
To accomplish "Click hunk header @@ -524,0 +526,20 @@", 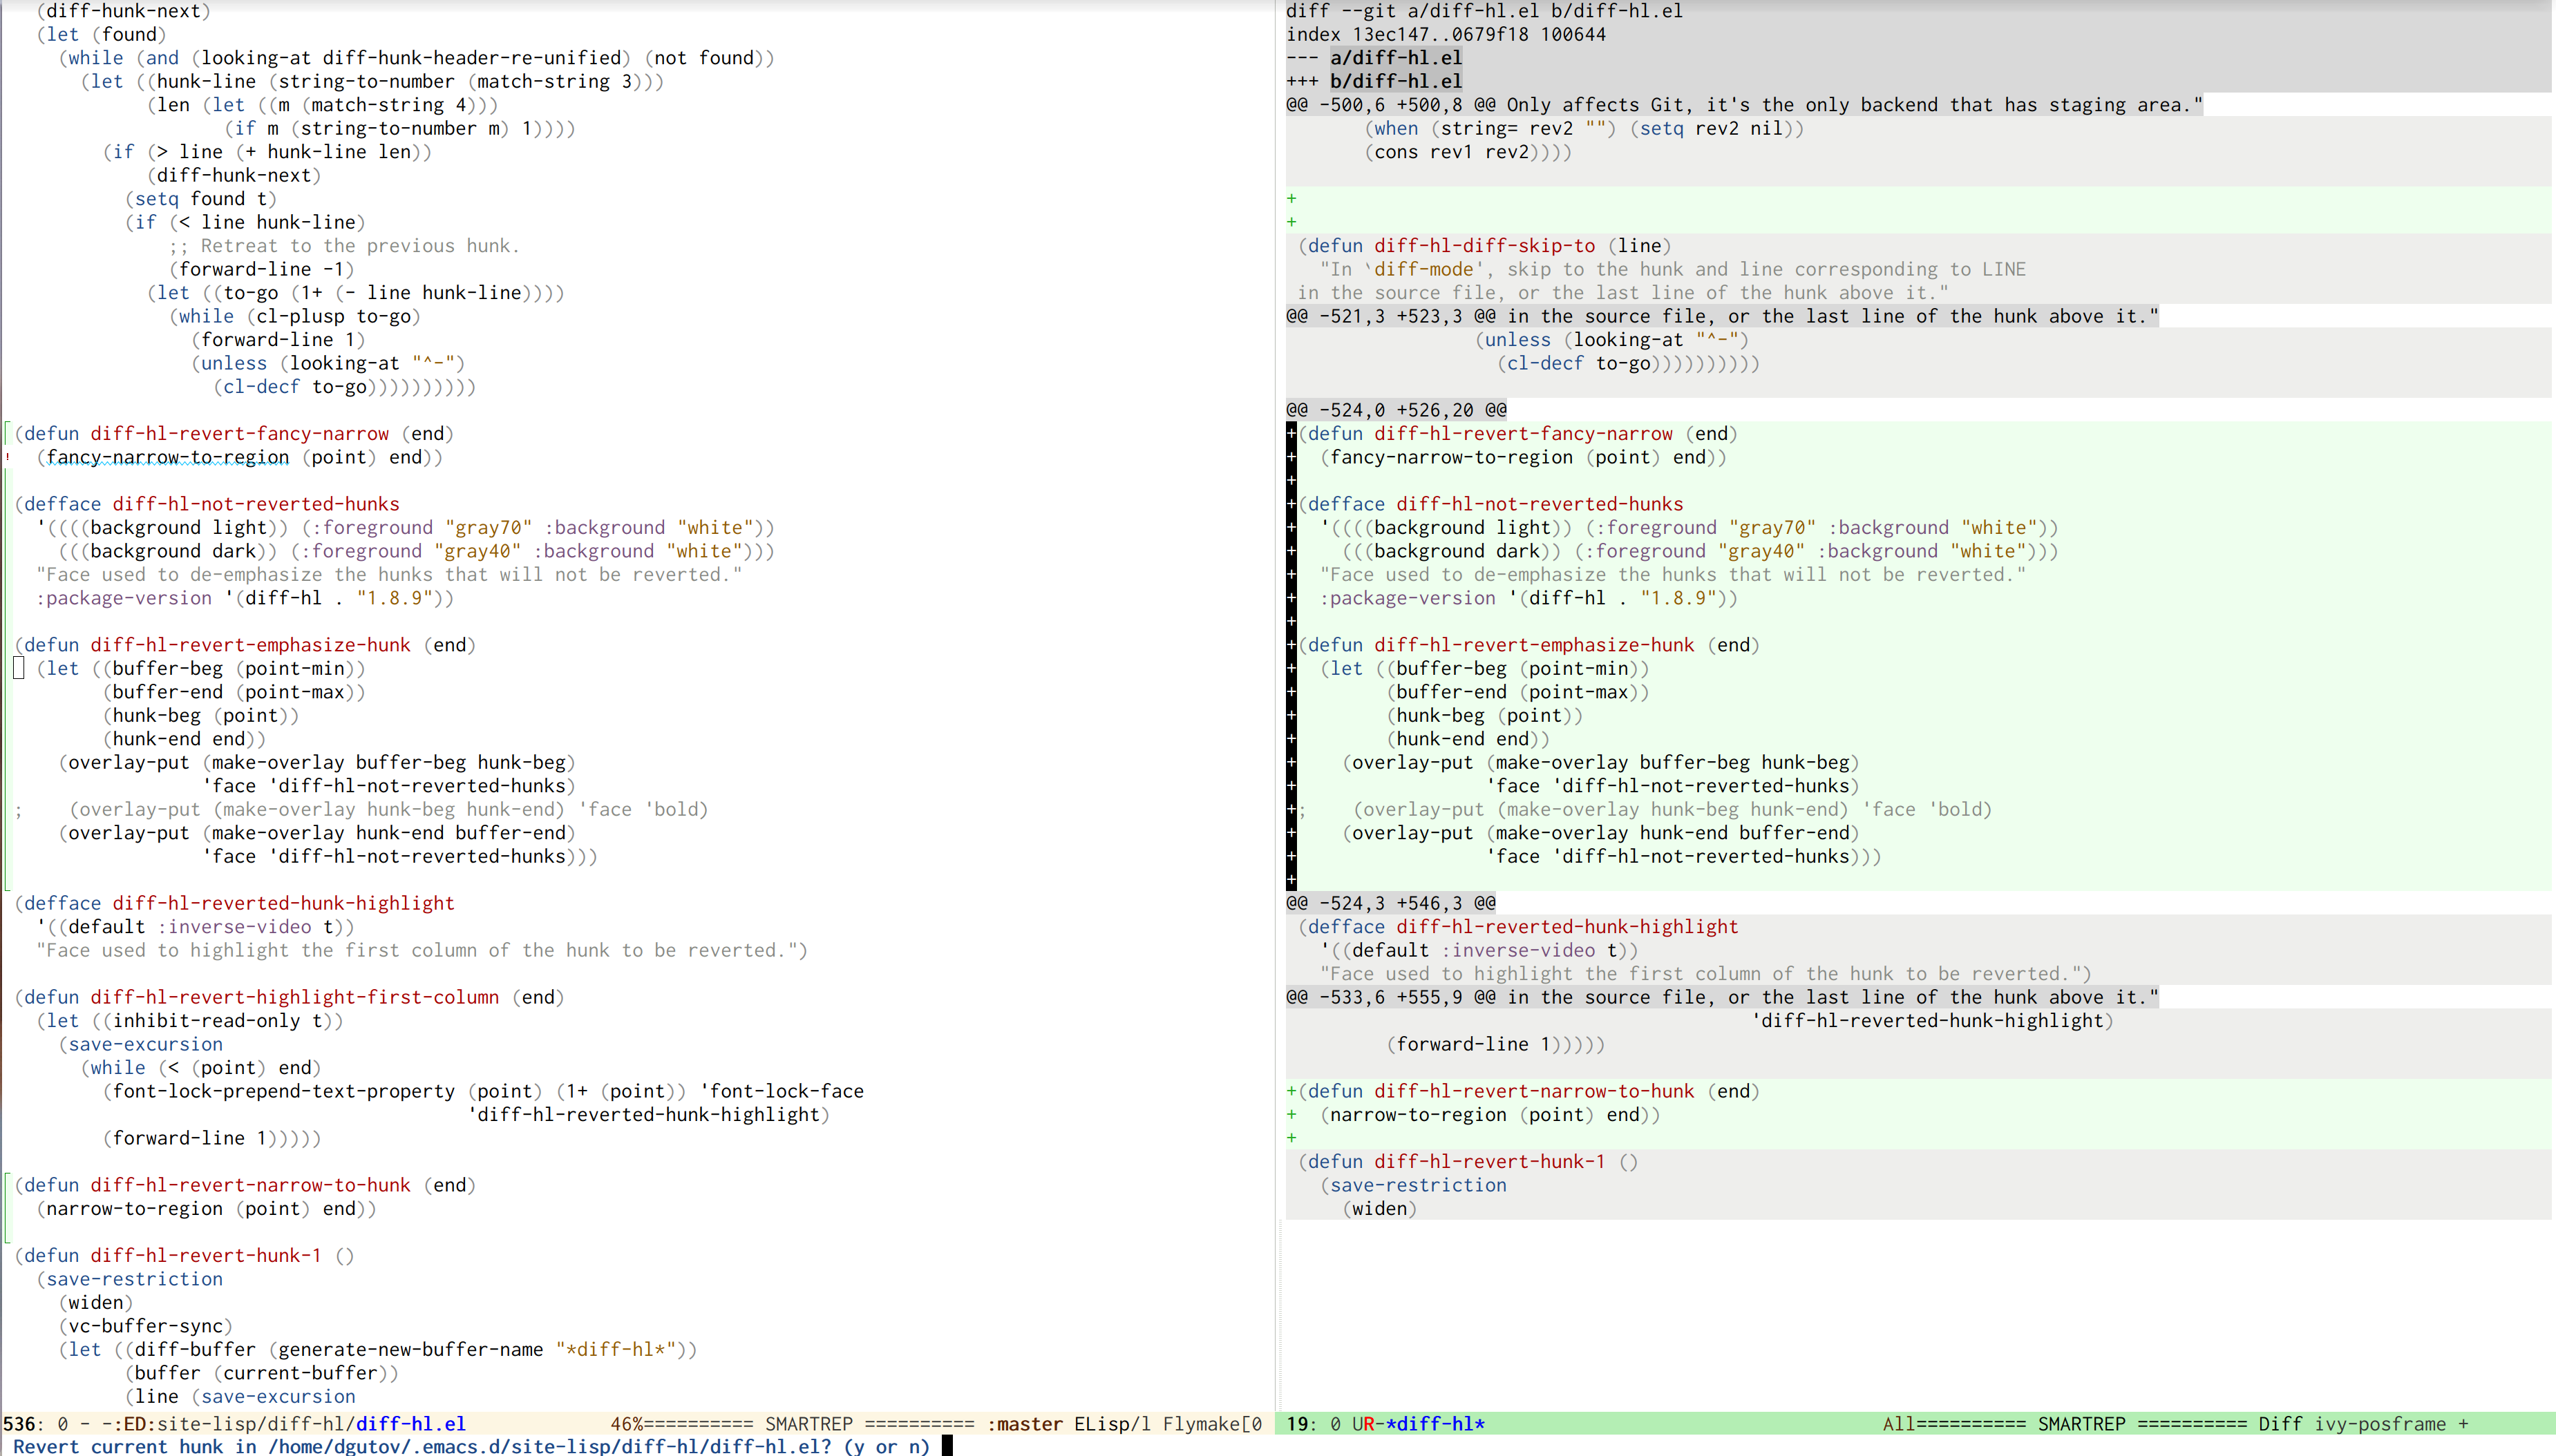I will pyautogui.click(x=1396, y=410).
